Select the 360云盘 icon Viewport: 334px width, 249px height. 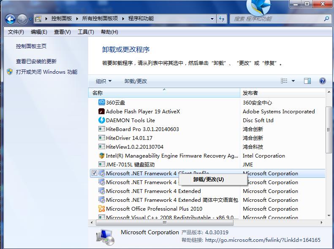[102, 102]
